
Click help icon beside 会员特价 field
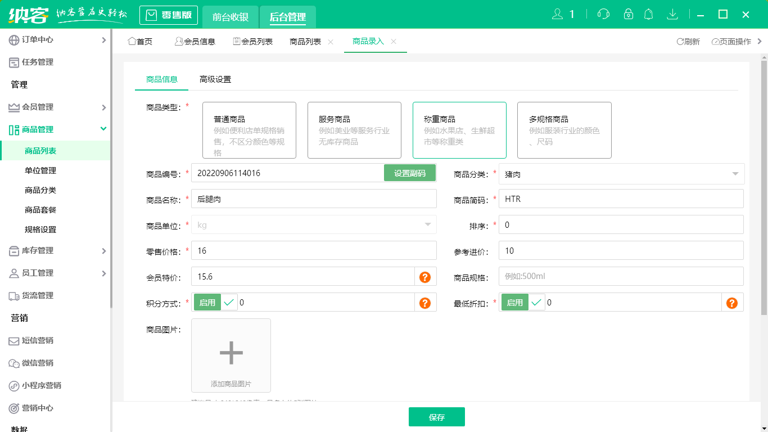(x=425, y=277)
